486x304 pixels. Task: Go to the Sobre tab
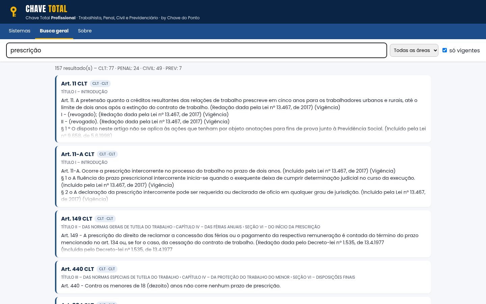(x=85, y=31)
